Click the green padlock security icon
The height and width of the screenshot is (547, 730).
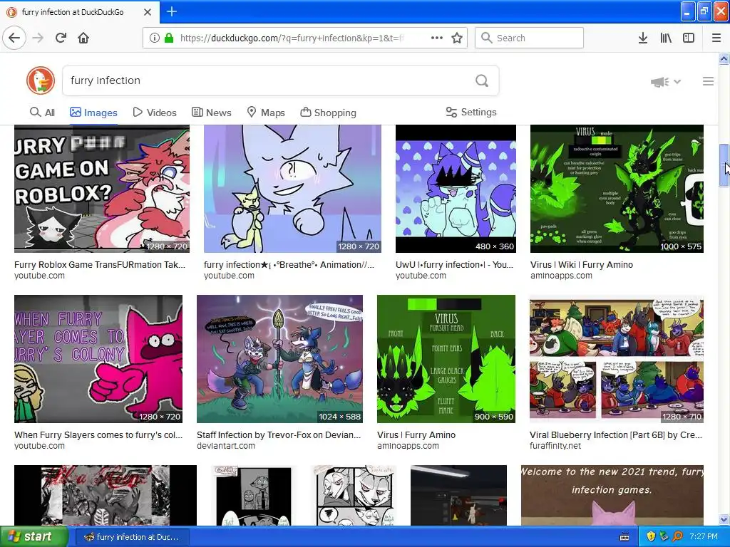tap(169, 38)
